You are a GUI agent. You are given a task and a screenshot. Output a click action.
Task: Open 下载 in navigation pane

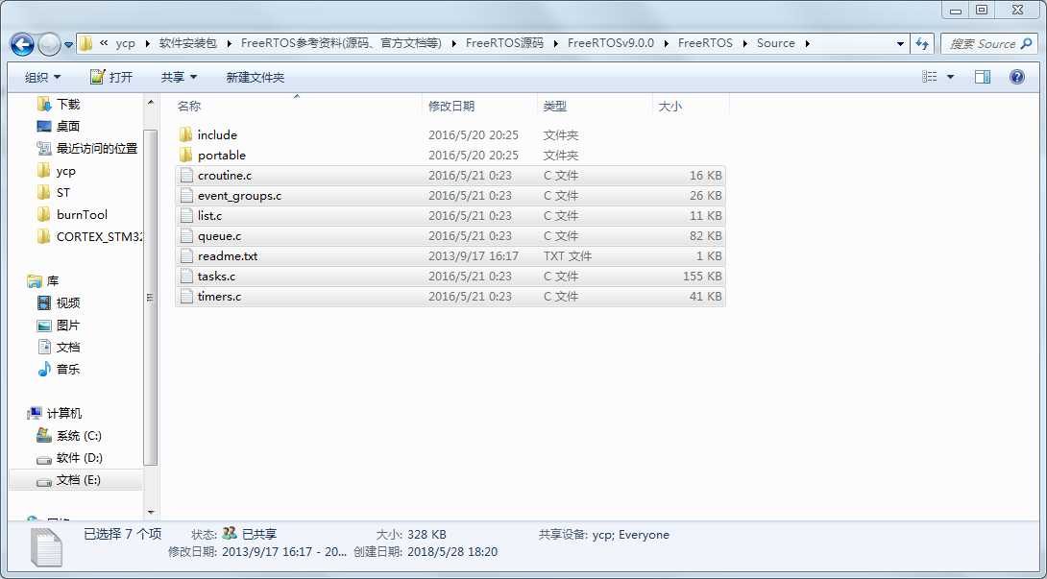click(67, 104)
